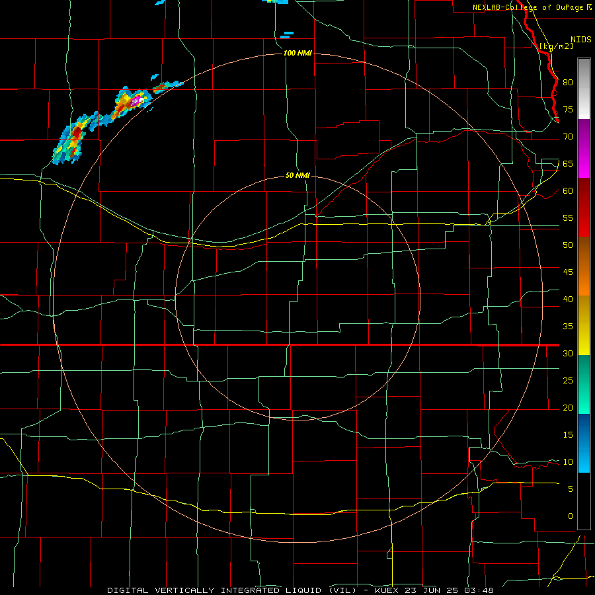
Task: Click the scale value 65
Action: [568, 163]
